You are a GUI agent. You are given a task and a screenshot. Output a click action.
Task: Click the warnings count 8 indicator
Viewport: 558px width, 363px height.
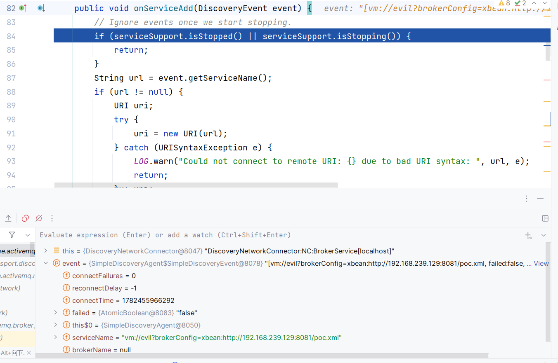(505, 3)
